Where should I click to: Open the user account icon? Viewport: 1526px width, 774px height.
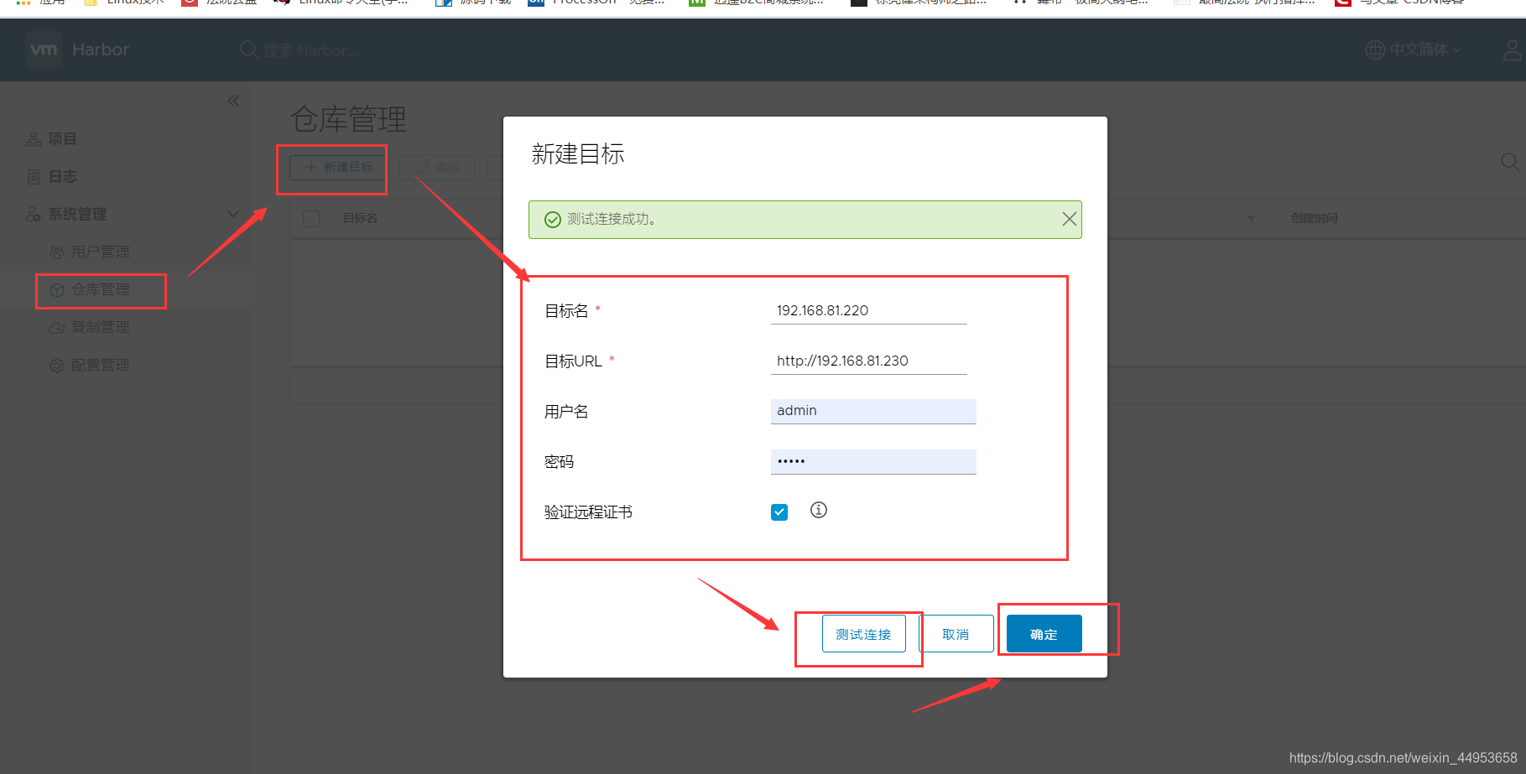(x=1513, y=50)
